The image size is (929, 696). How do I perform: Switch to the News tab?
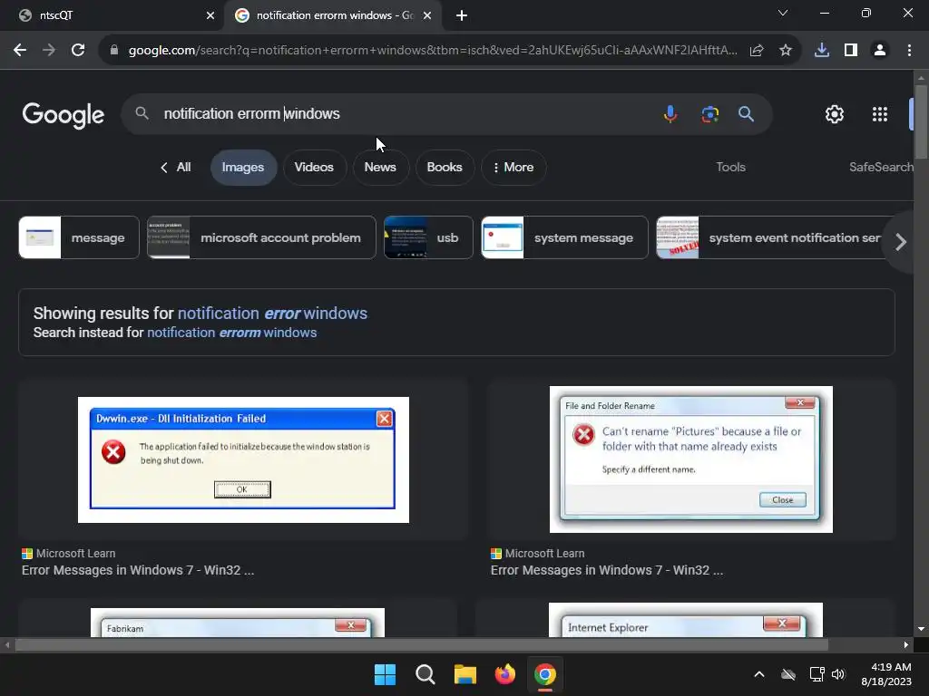pyautogui.click(x=380, y=168)
